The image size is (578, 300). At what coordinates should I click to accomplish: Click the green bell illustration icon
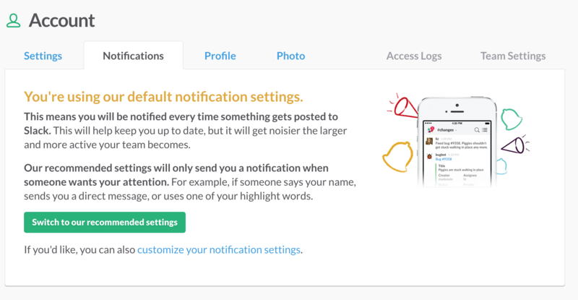pyautogui.click(x=512, y=119)
